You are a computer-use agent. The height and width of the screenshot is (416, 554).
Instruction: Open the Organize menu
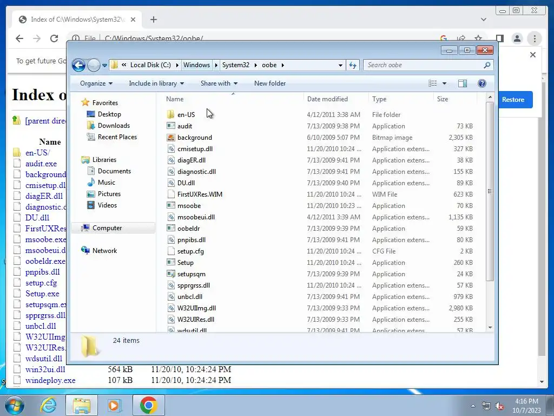click(x=96, y=83)
